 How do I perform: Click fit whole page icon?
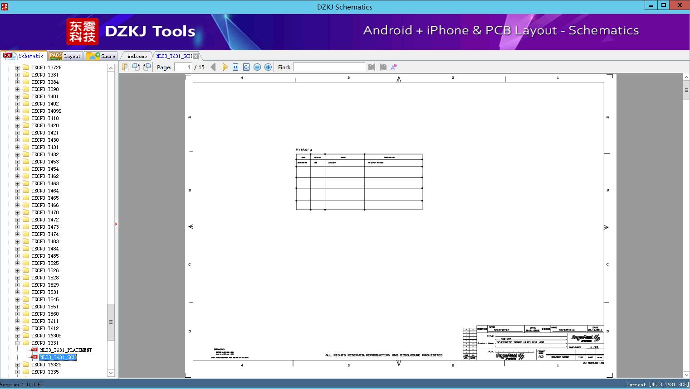point(246,67)
